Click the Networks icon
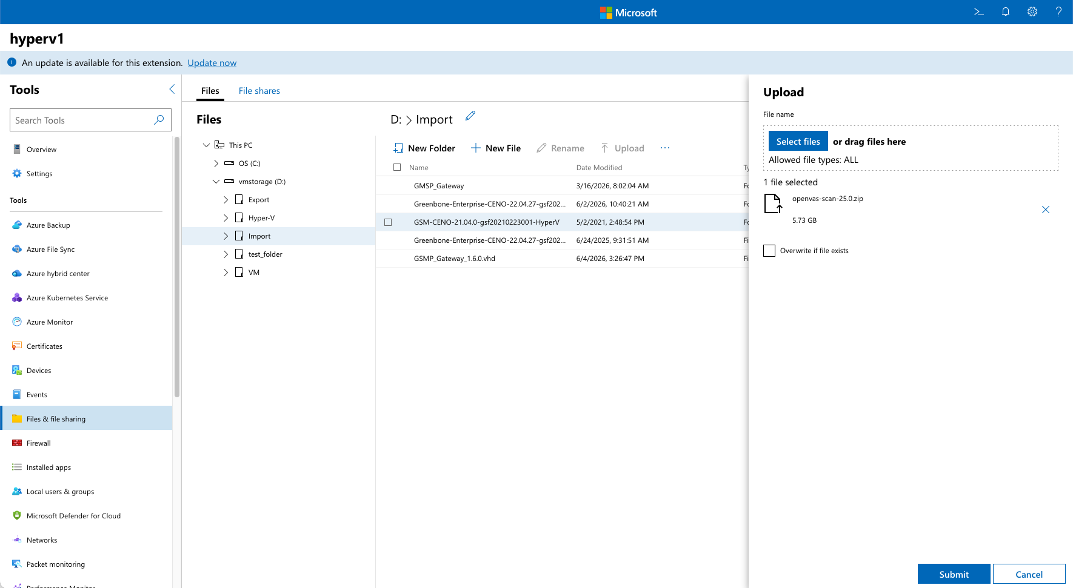The height and width of the screenshot is (588, 1073). pos(17,540)
